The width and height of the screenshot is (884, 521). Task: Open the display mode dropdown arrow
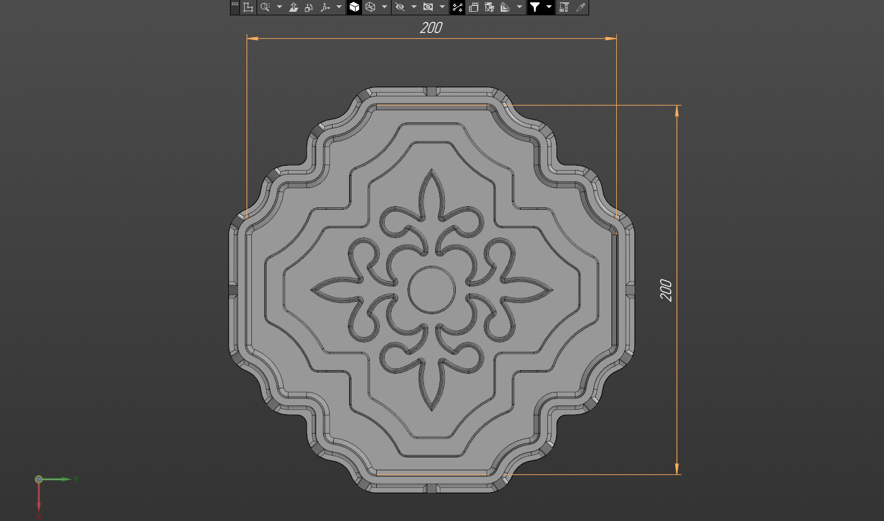tap(385, 7)
